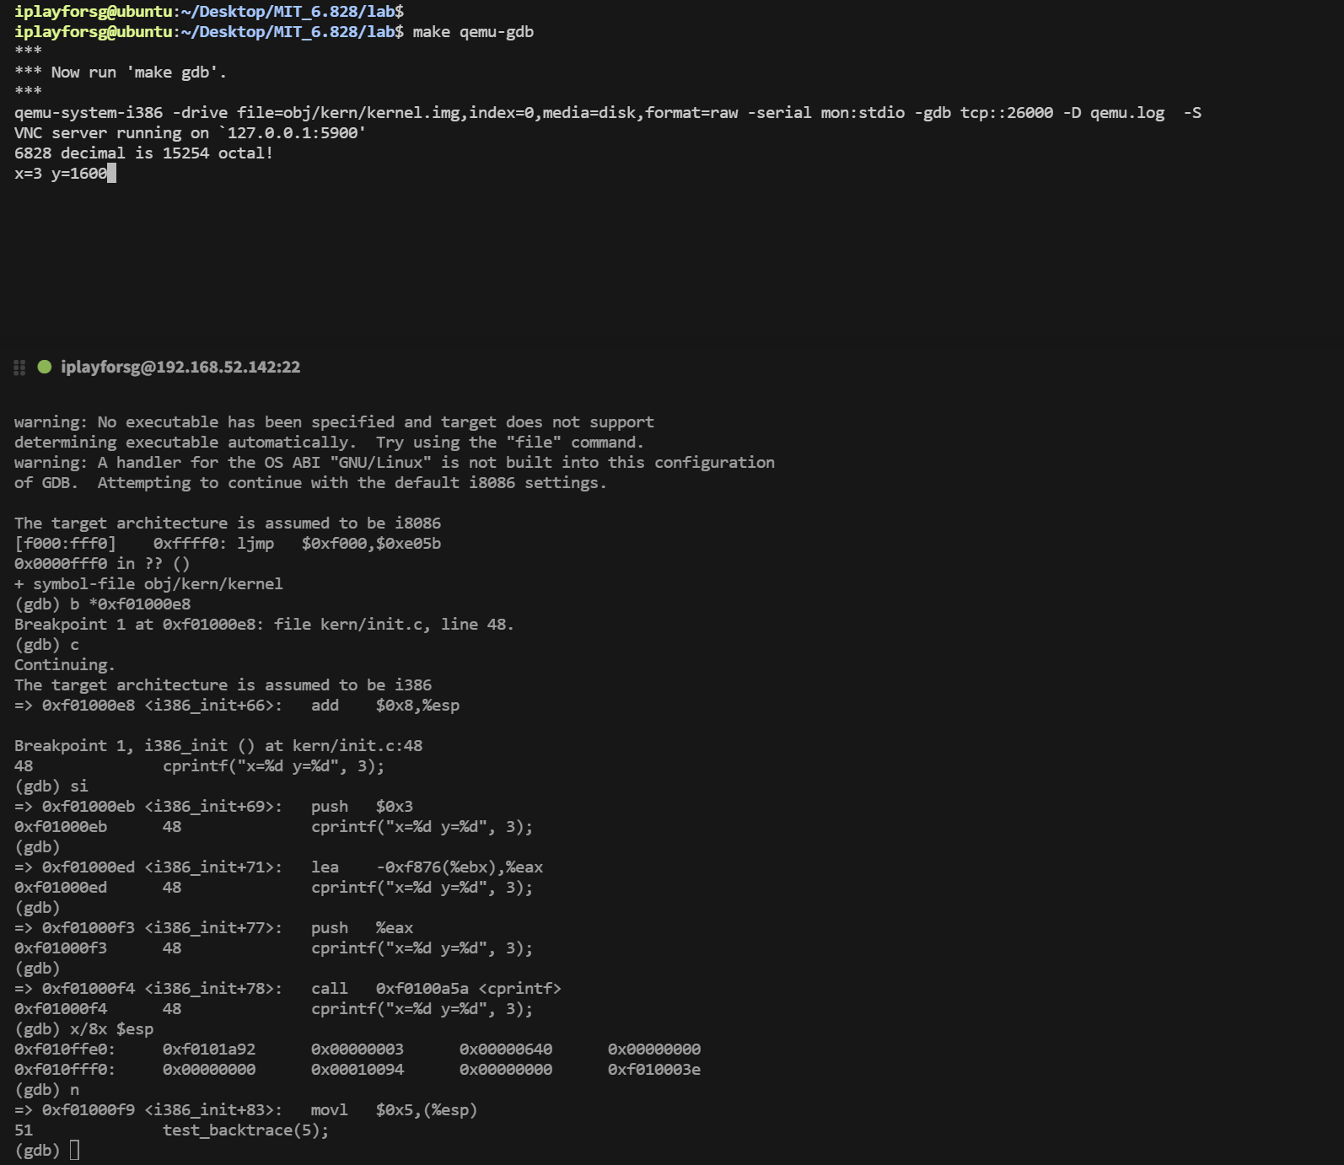Image resolution: width=1344 pixels, height=1165 pixels.
Task: Click 'test_backtrace(5);' source line
Action: pyautogui.click(x=245, y=1130)
